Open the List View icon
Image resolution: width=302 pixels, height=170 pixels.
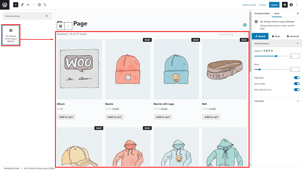pos(45,5)
